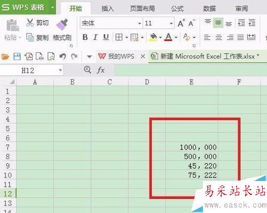Open the 宋体 font name dropdown
This screenshot has width=267, height=213.
[x=139, y=23]
